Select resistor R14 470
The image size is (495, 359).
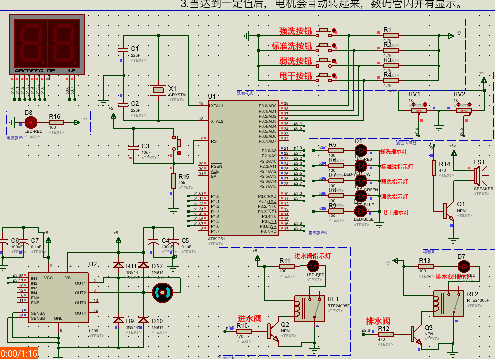click(x=434, y=168)
